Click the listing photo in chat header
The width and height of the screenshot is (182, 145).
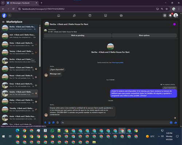click(47, 24)
